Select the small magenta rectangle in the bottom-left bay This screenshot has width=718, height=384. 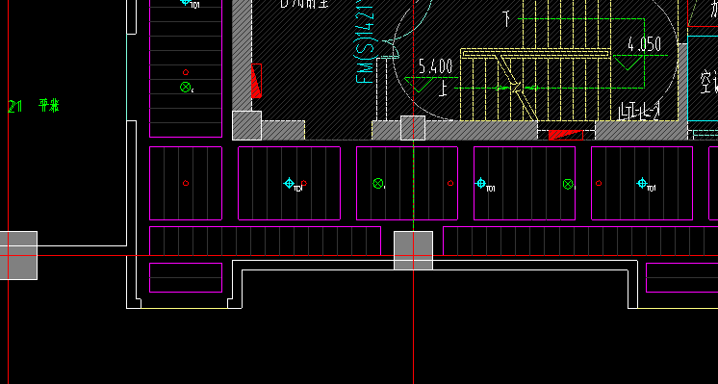186,277
